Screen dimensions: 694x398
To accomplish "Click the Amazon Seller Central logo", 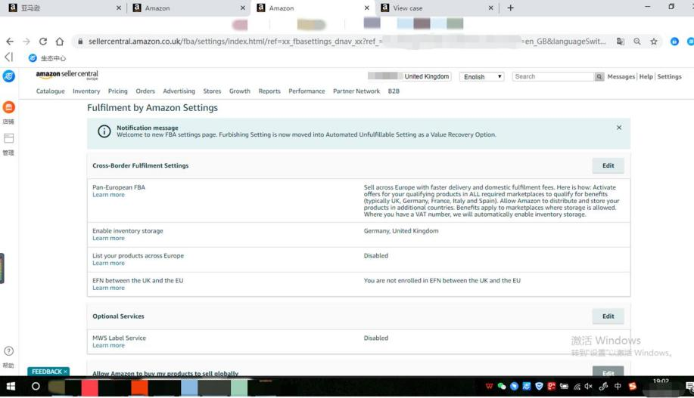I will point(67,75).
